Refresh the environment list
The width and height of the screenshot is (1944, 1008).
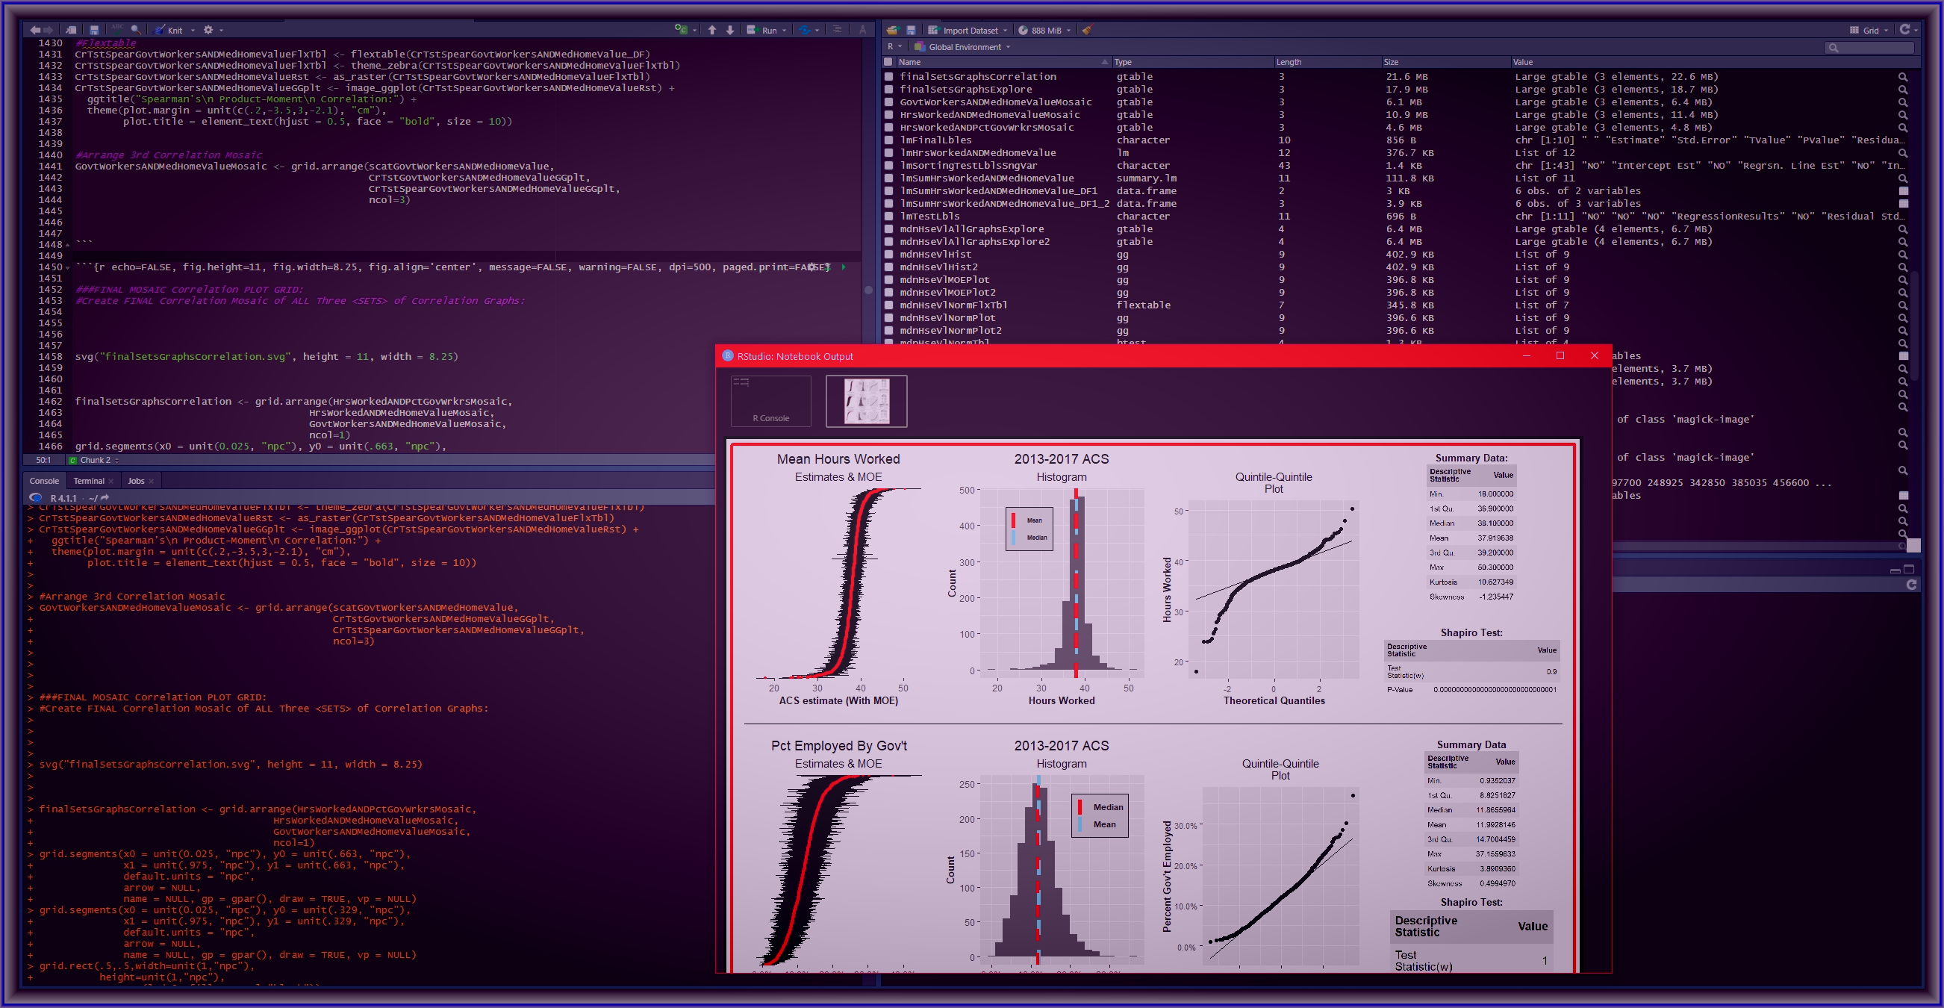[x=1904, y=29]
